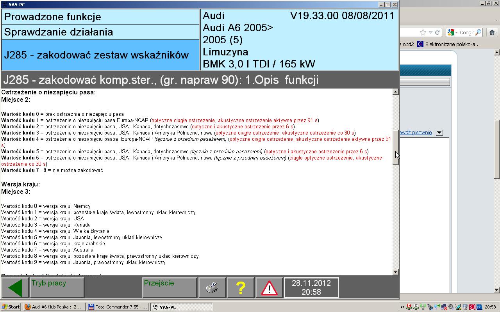Click the text wersja kraju: USA

click(x=63, y=218)
